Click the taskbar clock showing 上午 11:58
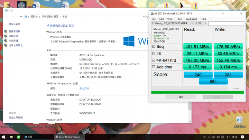Viewport: 249px width, 140px height. pos(232,137)
